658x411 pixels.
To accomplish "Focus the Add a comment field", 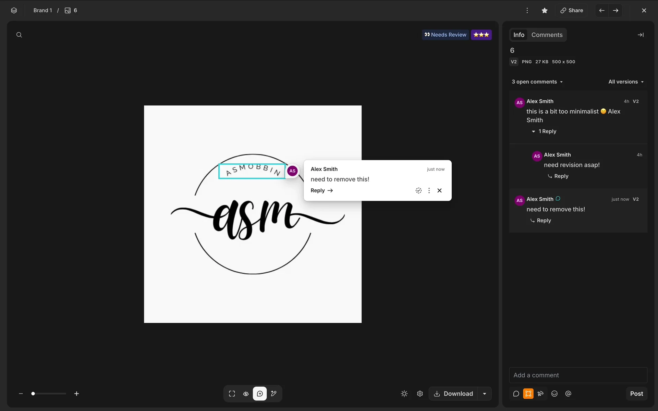I will point(578,375).
